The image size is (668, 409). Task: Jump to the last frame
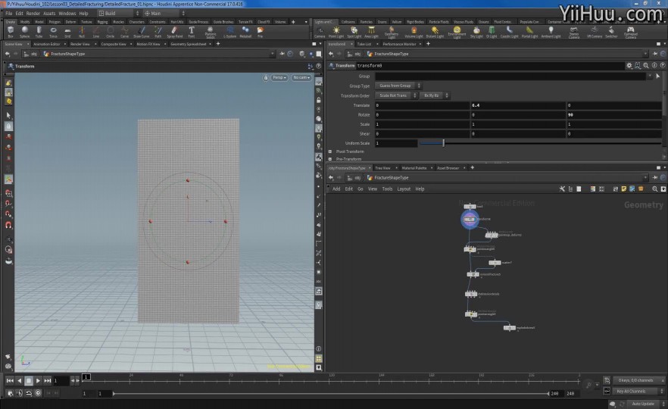pos(47,380)
